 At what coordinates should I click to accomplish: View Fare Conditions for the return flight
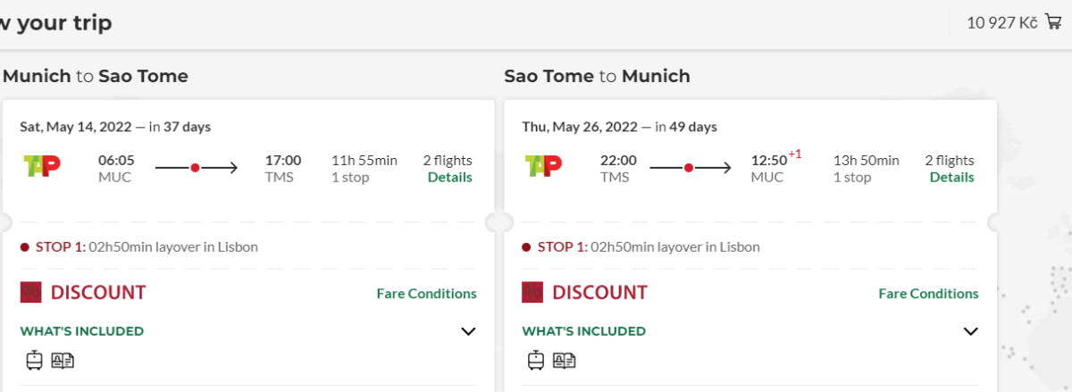(928, 294)
